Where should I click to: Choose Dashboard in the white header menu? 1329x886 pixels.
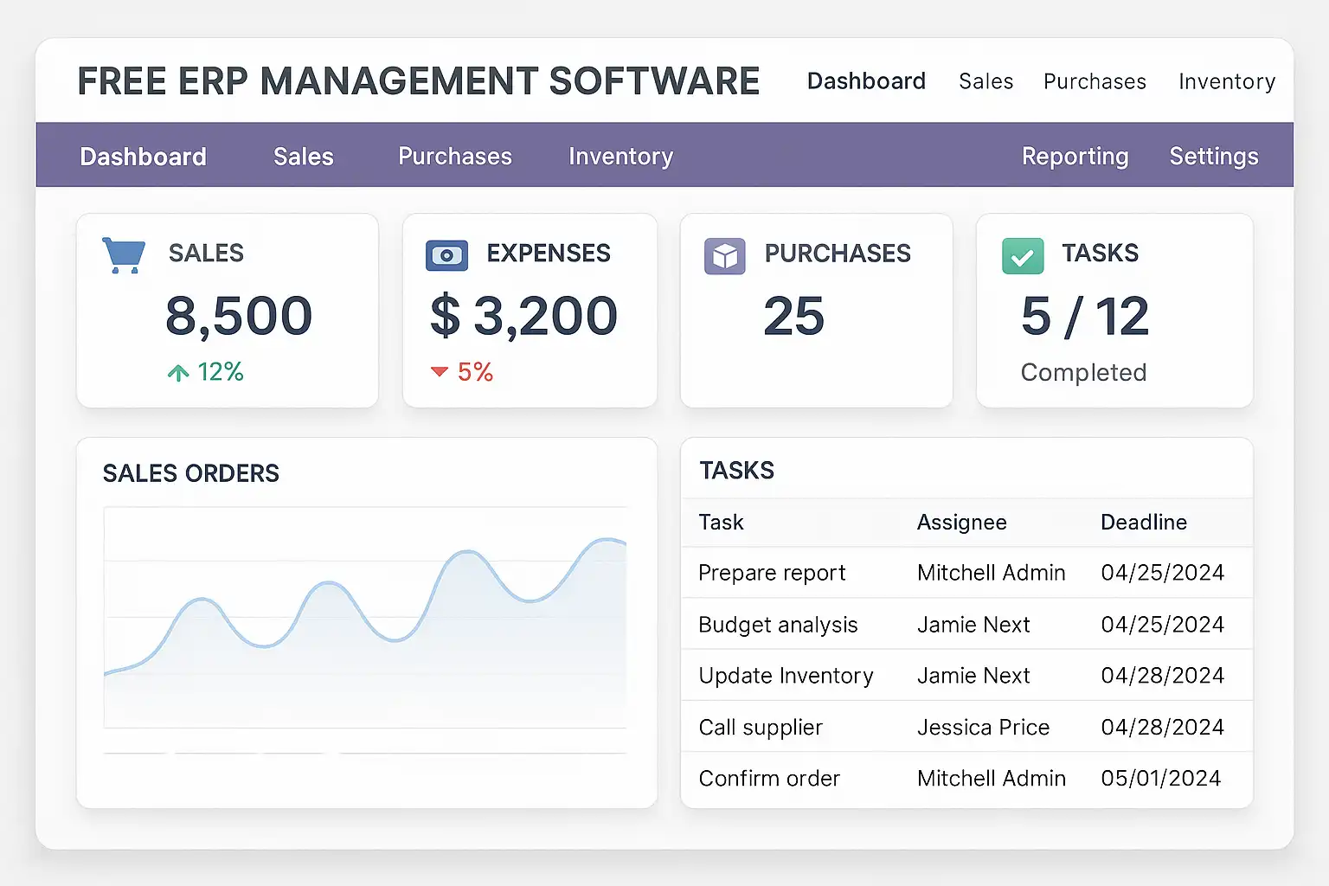pyautogui.click(x=866, y=81)
